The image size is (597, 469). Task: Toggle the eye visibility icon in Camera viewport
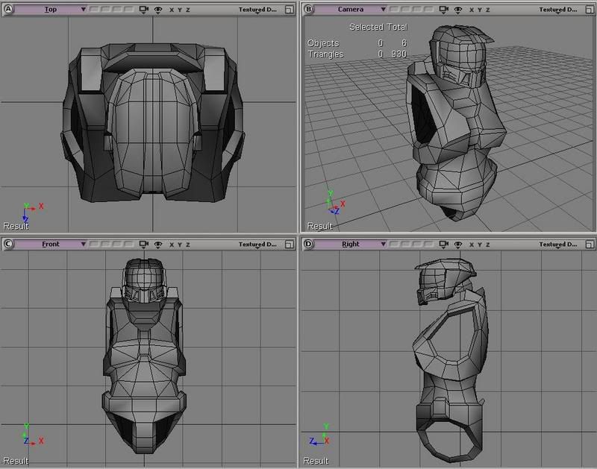pos(458,10)
